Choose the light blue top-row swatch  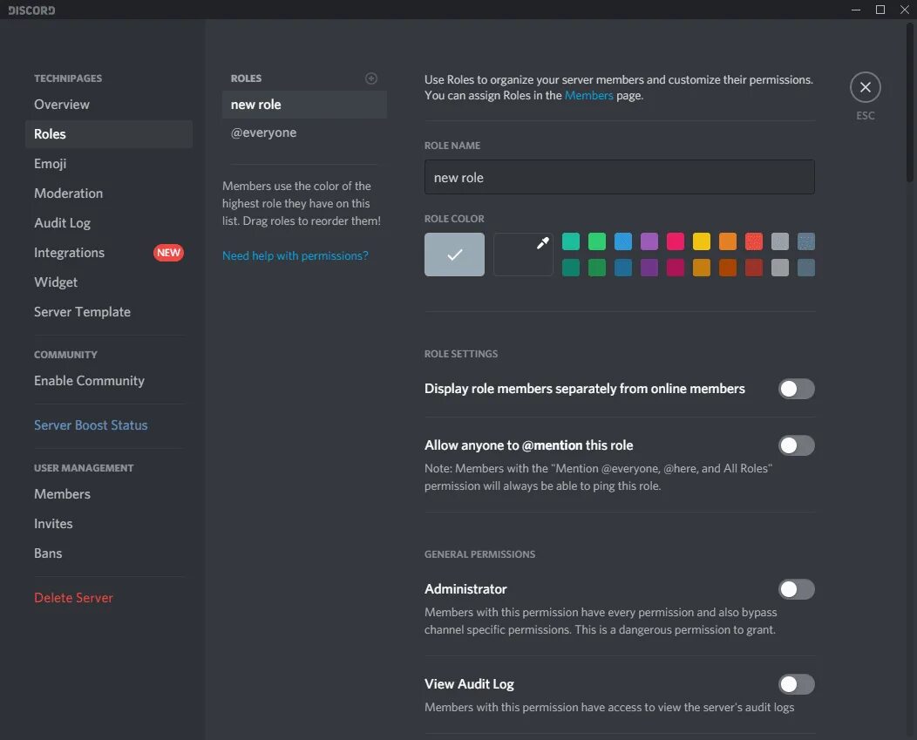coord(623,241)
